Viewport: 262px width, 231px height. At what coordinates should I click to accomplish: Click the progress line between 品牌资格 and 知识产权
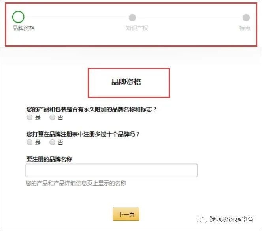coord(77,17)
